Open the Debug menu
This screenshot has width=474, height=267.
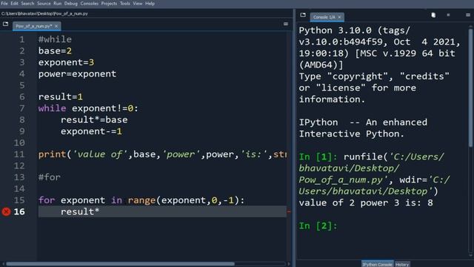(x=71, y=4)
